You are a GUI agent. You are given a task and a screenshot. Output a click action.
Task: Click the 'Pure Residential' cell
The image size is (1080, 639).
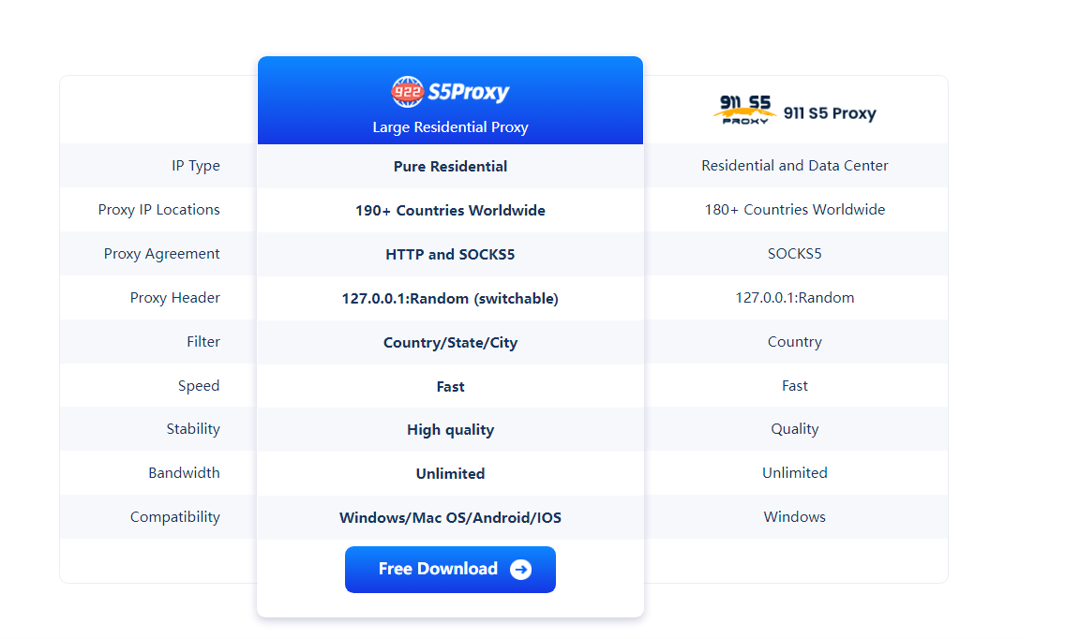pyautogui.click(x=450, y=167)
